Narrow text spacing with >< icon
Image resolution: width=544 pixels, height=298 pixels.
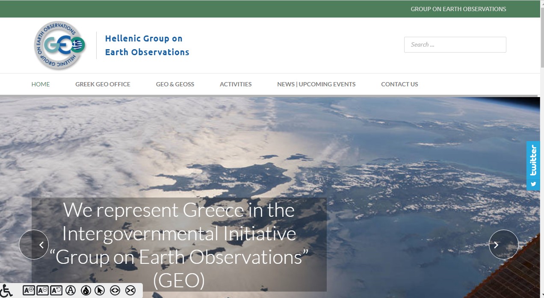(x=130, y=290)
